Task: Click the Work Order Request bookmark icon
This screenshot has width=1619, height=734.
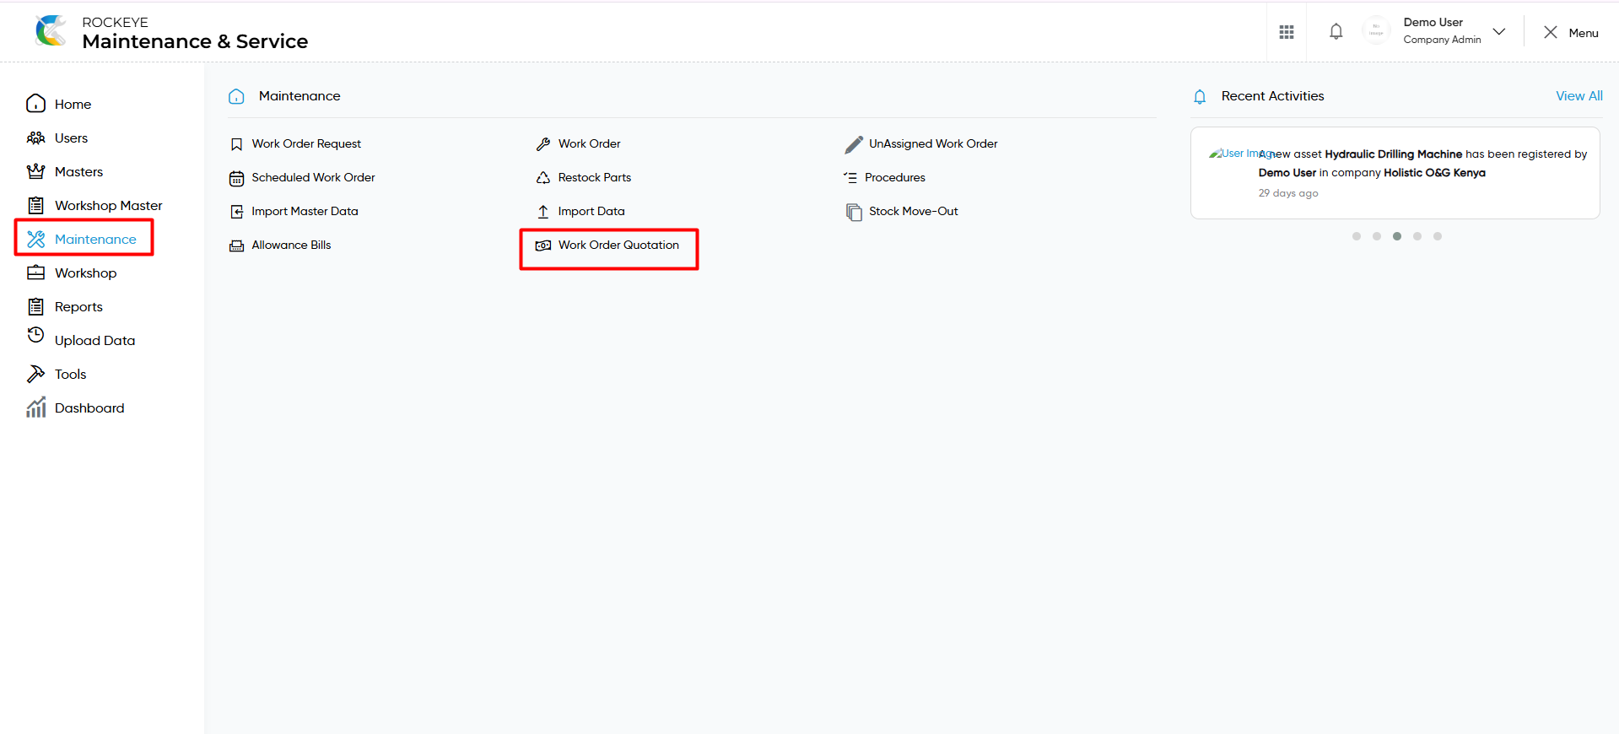Action: [237, 144]
